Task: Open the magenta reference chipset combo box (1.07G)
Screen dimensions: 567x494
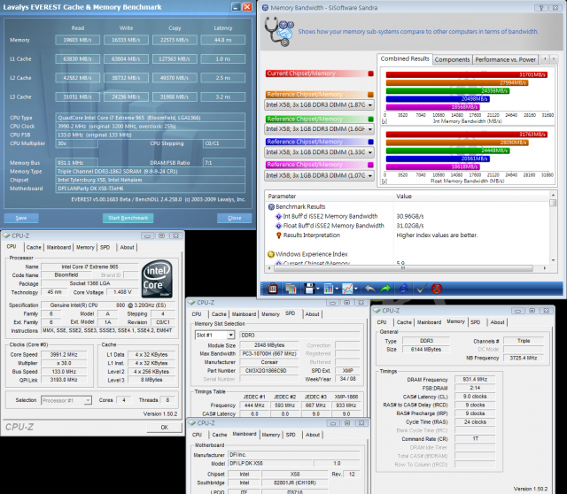Action: click(x=319, y=175)
